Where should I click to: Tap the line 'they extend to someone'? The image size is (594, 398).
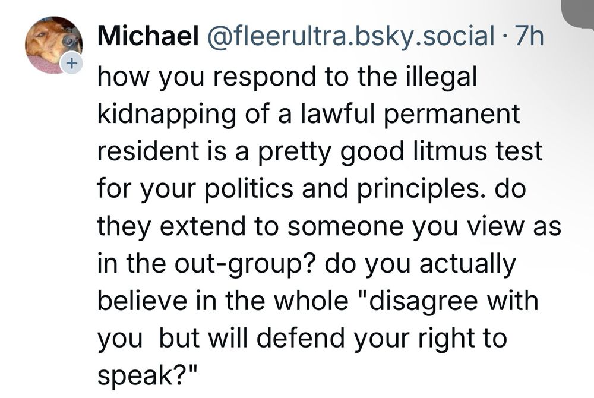coord(329,226)
